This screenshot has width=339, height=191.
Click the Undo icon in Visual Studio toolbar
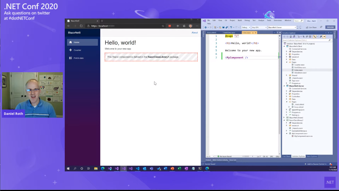tap(231, 27)
